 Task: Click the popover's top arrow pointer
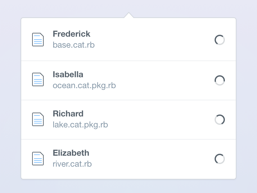tap(128, 15)
